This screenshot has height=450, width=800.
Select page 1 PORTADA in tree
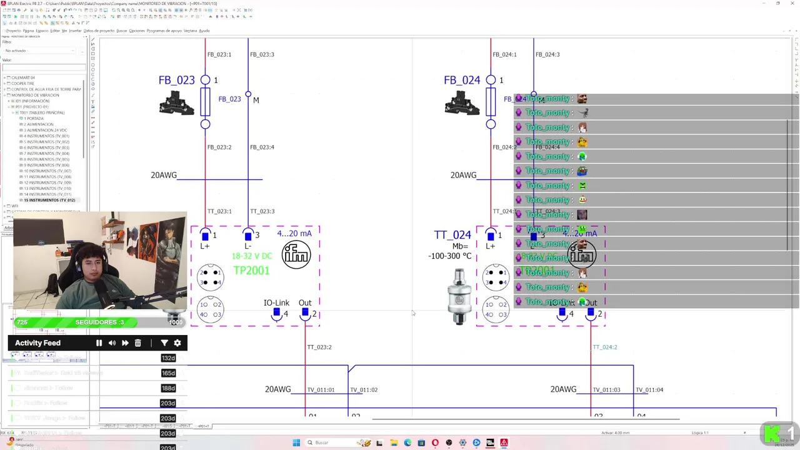click(x=34, y=118)
